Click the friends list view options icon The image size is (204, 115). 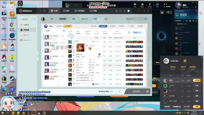click(x=193, y=21)
